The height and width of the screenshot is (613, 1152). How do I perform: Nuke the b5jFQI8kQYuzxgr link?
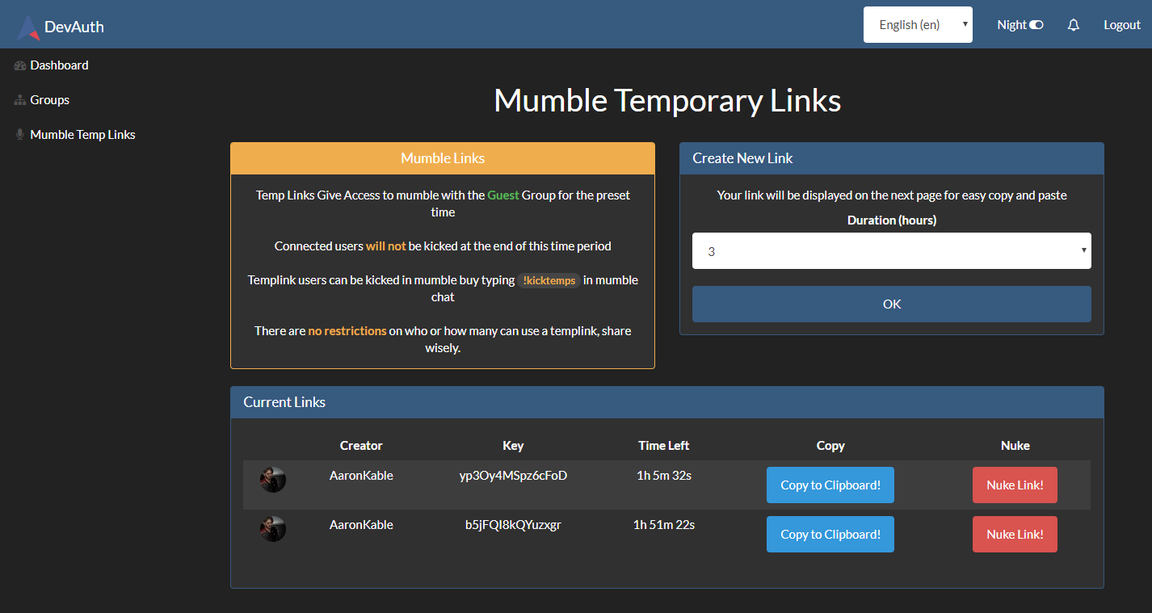pyautogui.click(x=1015, y=535)
